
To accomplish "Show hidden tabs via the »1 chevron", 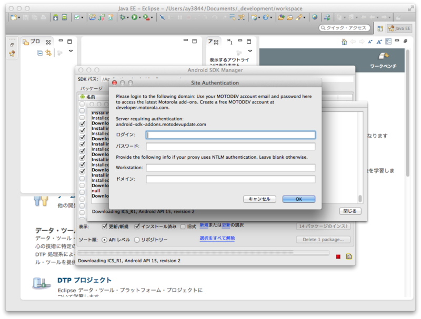I will (x=229, y=42).
